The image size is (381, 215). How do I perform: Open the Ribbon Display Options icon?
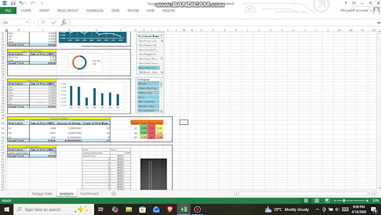click(x=354, y=3)
